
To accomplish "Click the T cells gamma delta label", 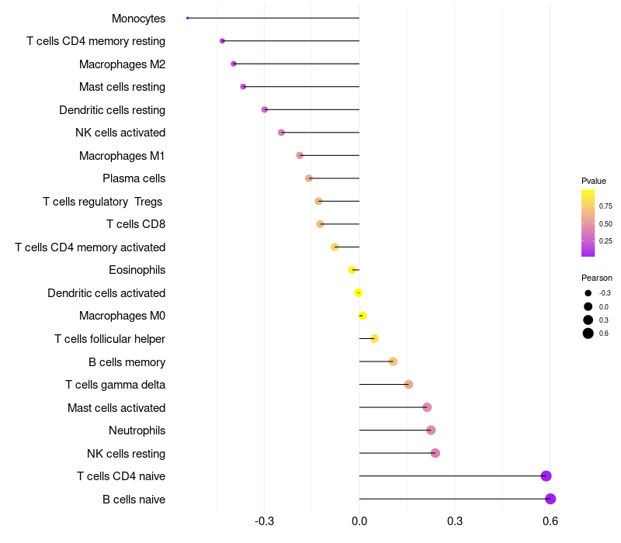I will point(115,385).
